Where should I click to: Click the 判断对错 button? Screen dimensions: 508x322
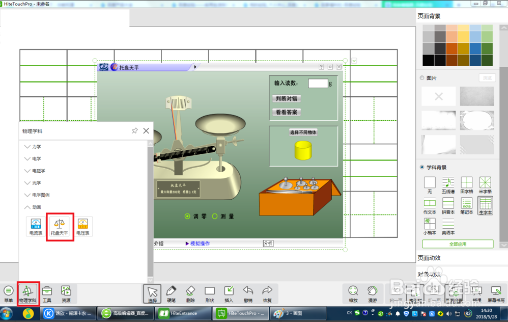coord(287,98)
